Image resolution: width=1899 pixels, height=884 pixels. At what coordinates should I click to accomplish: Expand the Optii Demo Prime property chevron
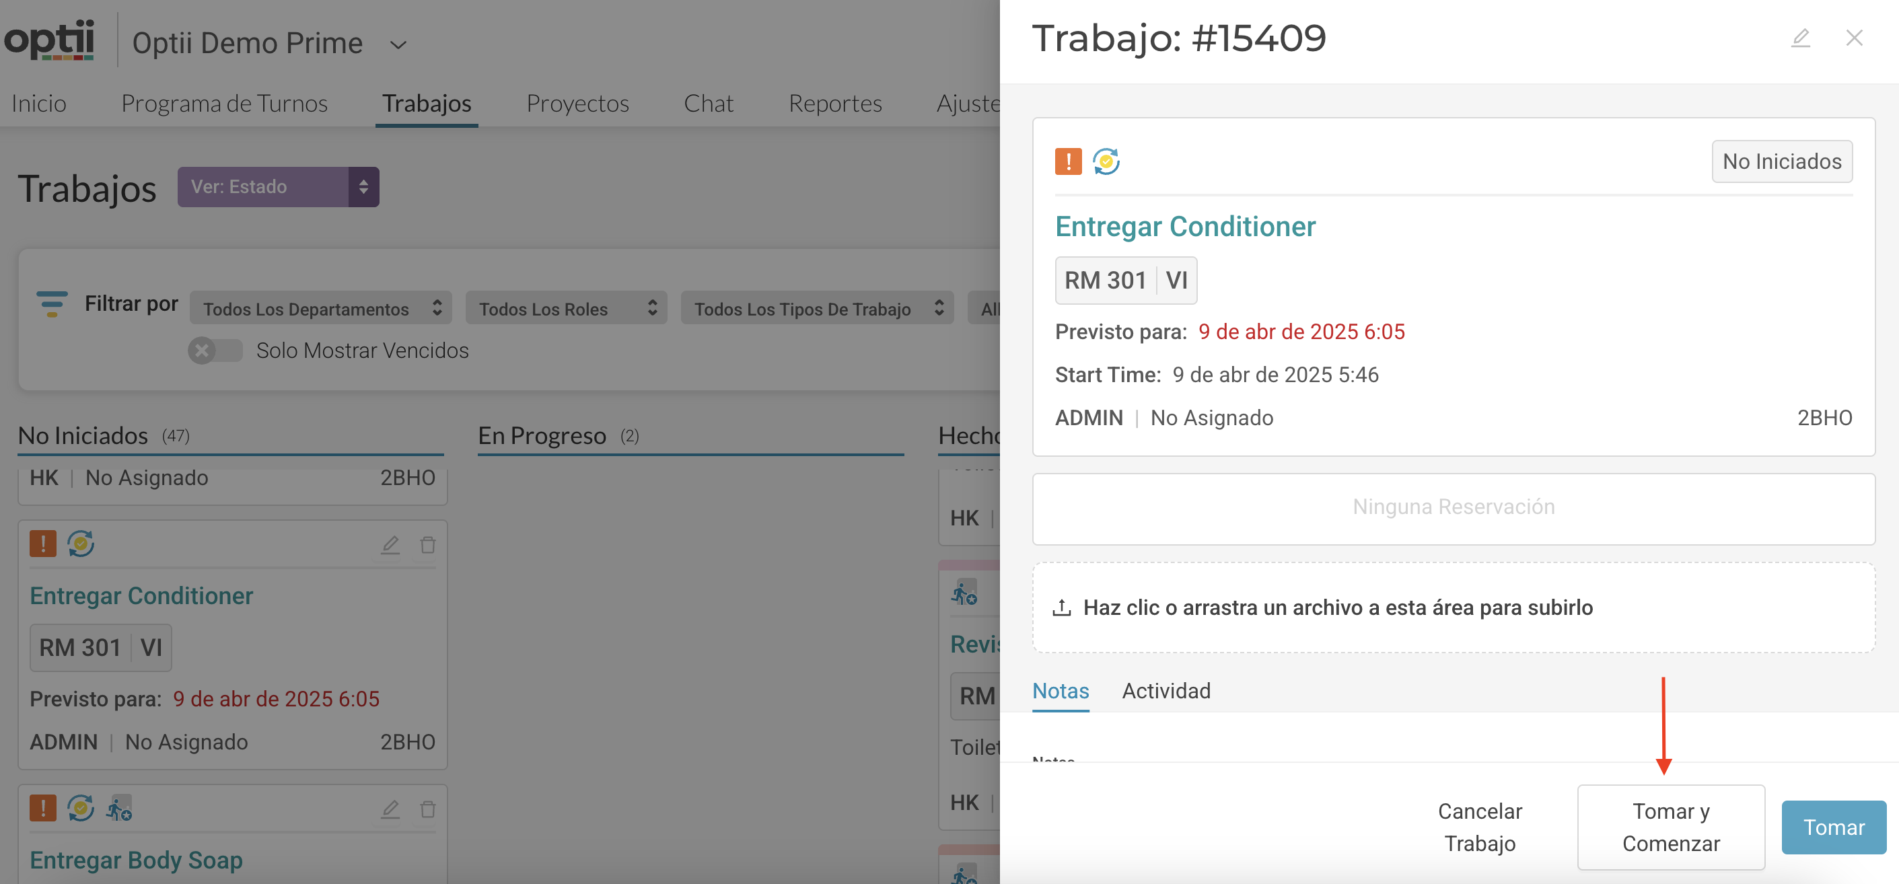pyautogui.click(x=398, y=45)
